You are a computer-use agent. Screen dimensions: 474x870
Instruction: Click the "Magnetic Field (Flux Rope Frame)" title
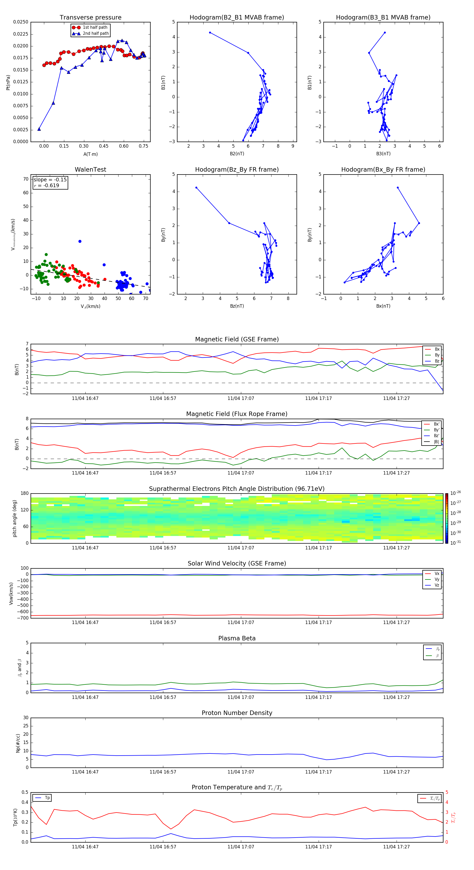pos(237,414)
